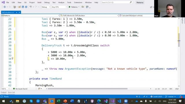Open the Analyze menu
185x104 pixels.
pyautogui.click(x=61, y=2)
